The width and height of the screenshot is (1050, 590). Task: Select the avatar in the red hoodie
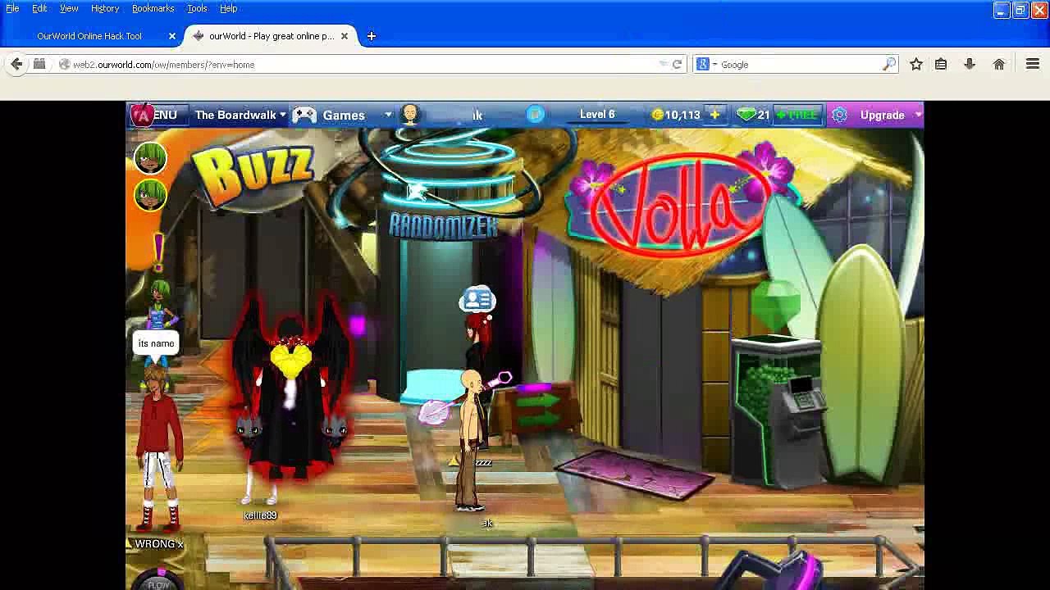pyautogui.click(x=157, y=447)
